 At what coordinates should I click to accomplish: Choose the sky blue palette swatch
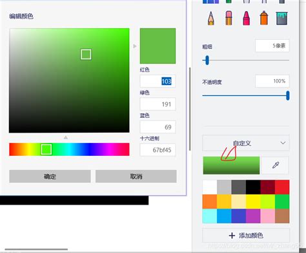point(224,216)
